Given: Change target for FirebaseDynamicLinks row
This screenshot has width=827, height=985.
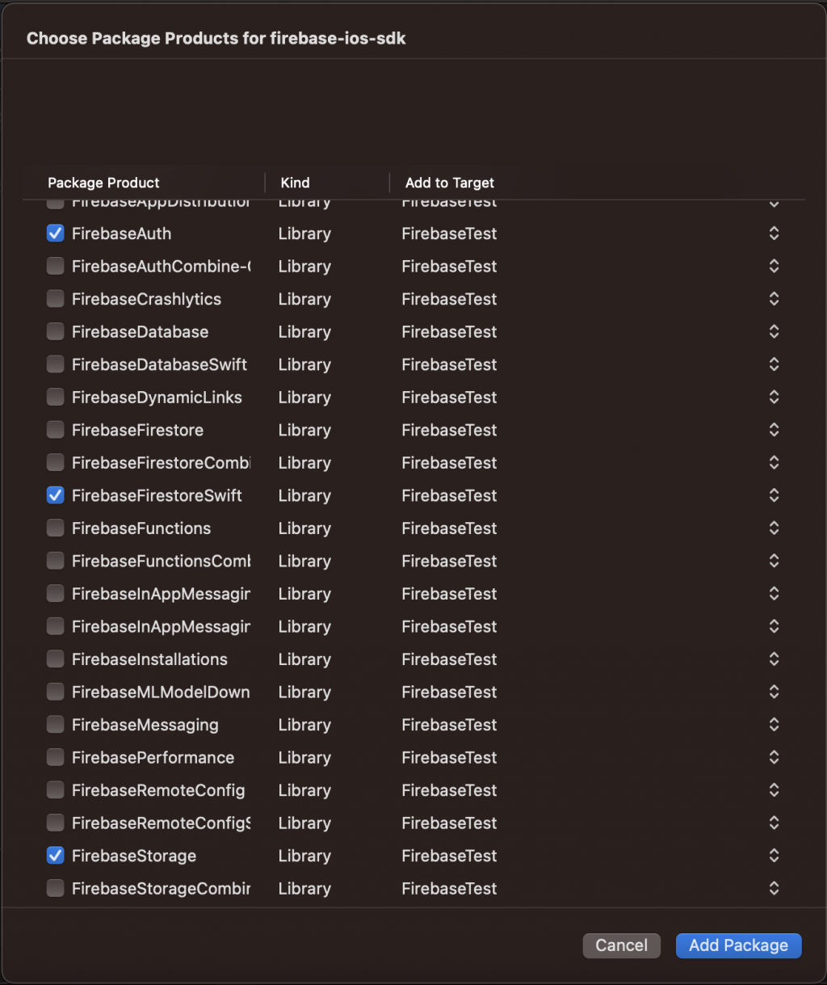Looking at the screenshot, I should coord(774,398).
